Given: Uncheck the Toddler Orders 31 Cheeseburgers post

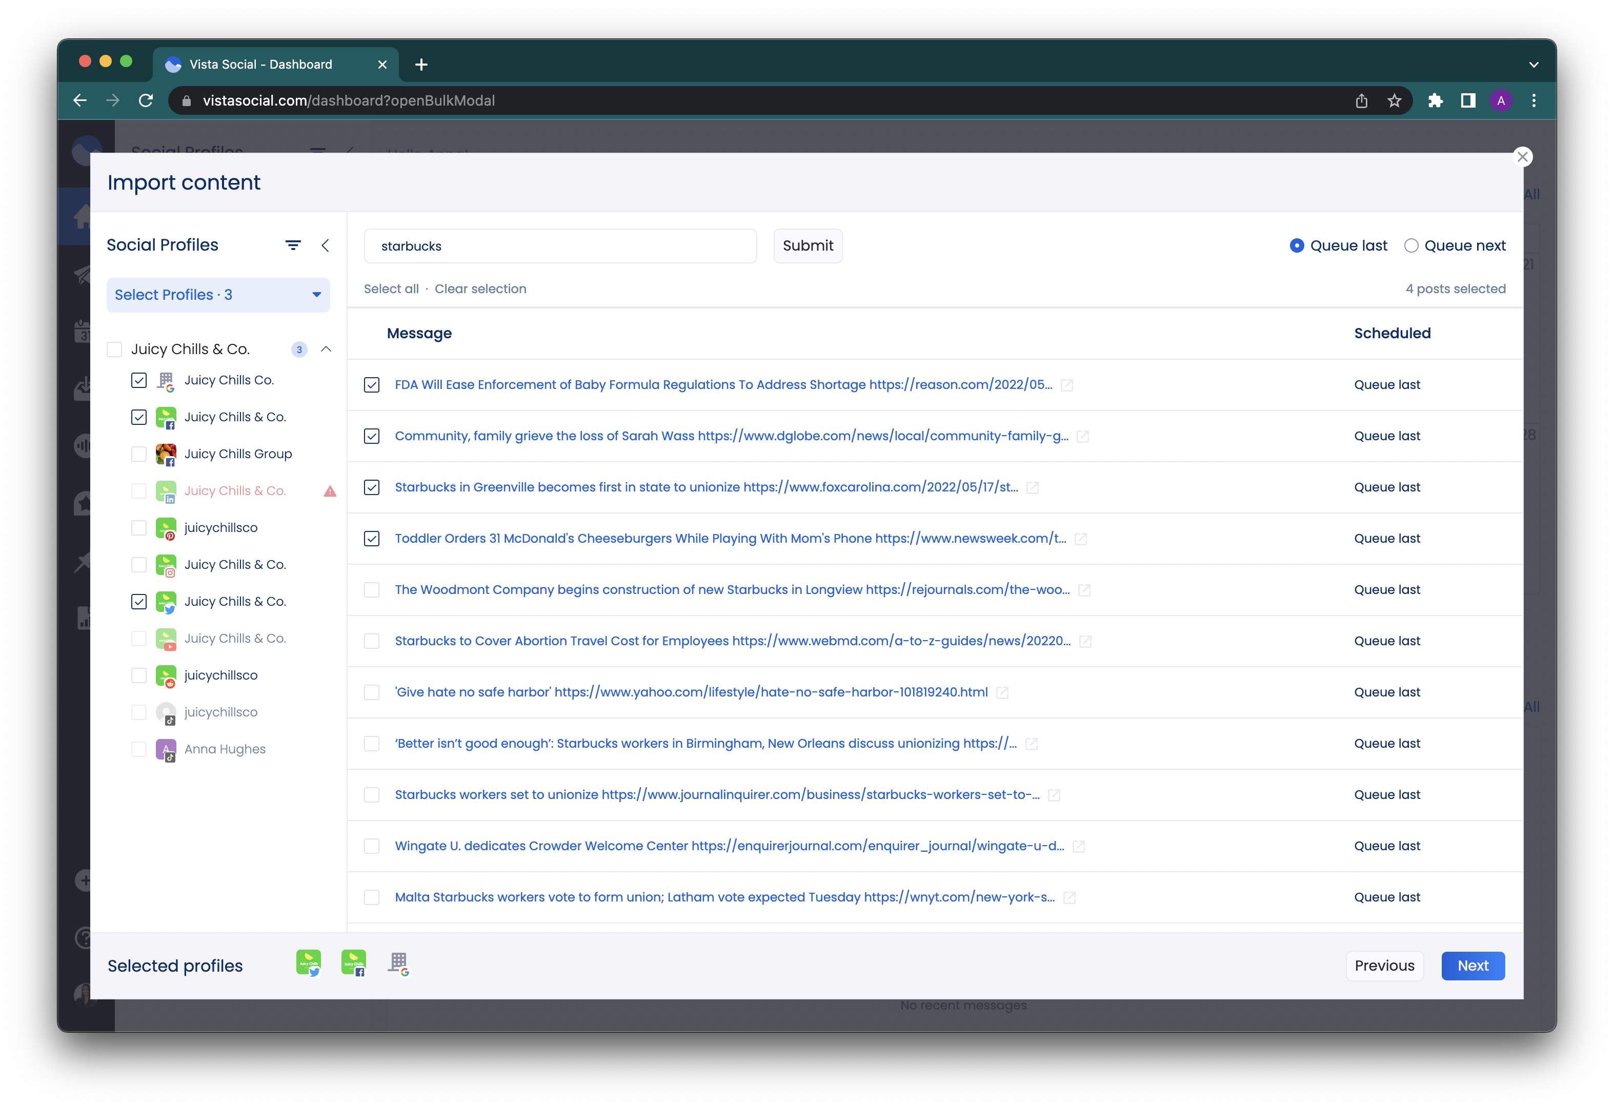Looking at the screenshot, I should [x=372, y=540].
